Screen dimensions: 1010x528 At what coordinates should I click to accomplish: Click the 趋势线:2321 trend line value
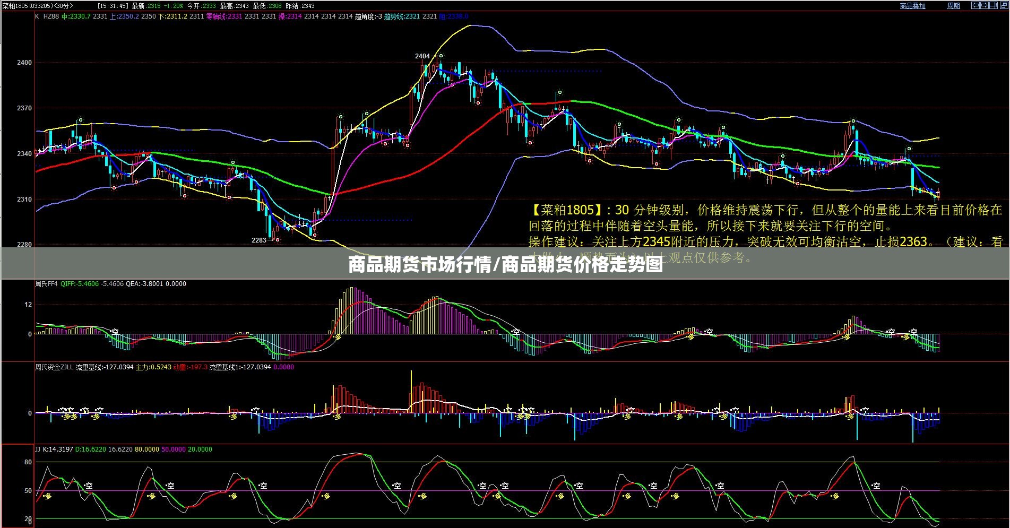coord(402,16)
